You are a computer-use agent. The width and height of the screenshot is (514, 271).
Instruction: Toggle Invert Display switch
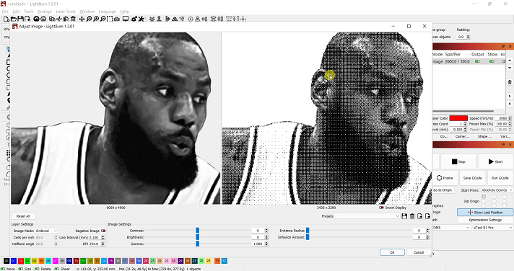381,208
